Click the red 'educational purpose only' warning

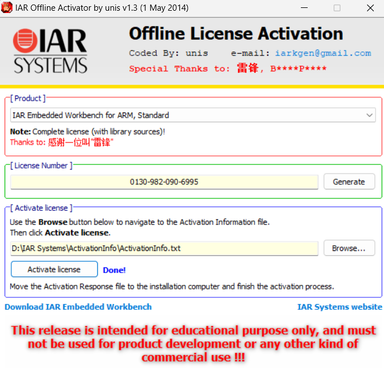193,344
